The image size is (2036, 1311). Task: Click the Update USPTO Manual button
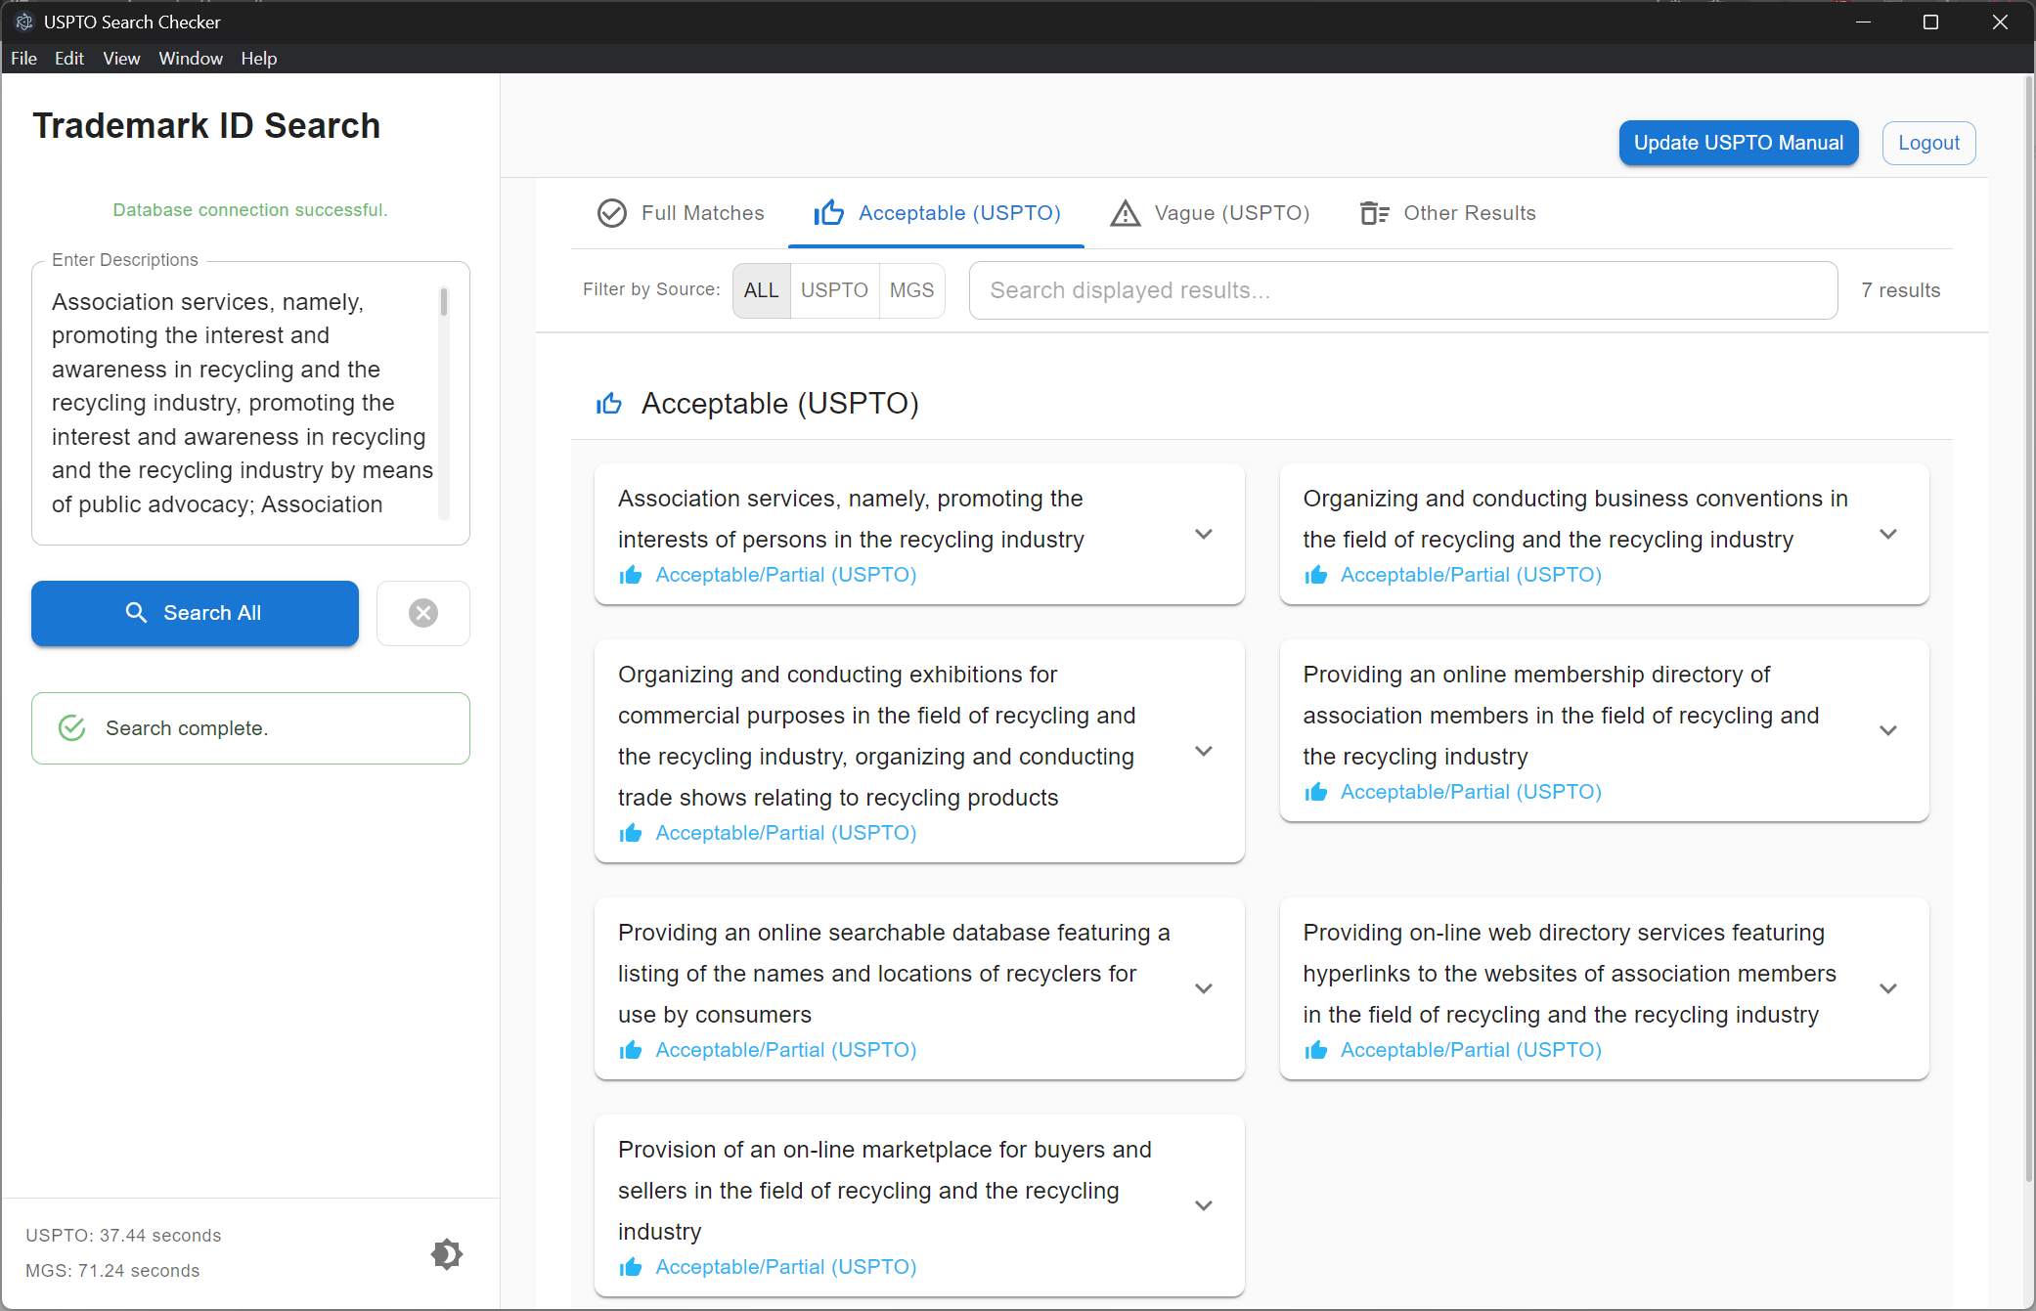click(1738, 143)
